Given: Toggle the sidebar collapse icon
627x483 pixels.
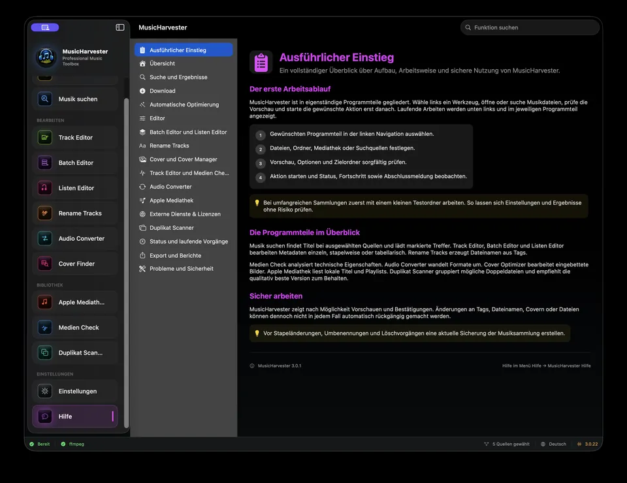Looking at the screenshot, I should point(120,27).
